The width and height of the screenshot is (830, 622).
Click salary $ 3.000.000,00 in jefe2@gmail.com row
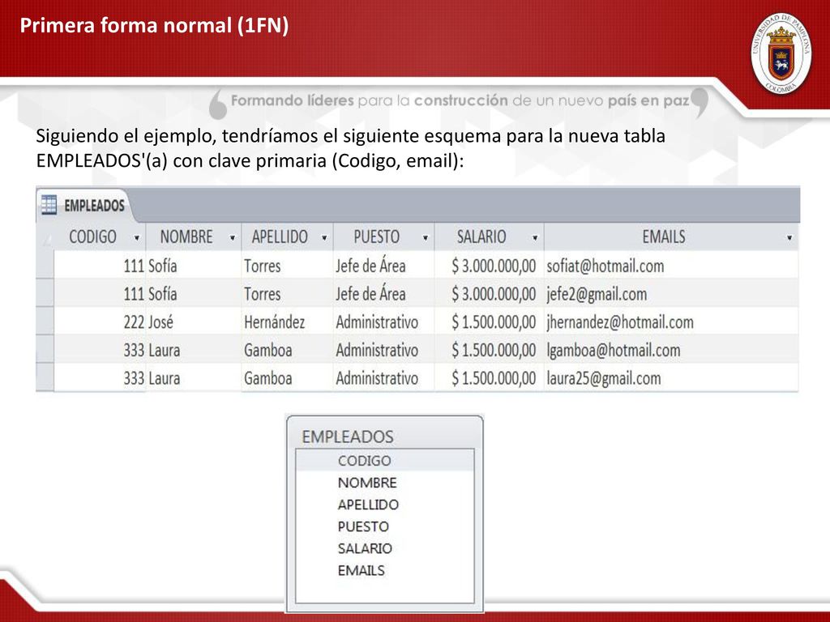tap(489, 293)
